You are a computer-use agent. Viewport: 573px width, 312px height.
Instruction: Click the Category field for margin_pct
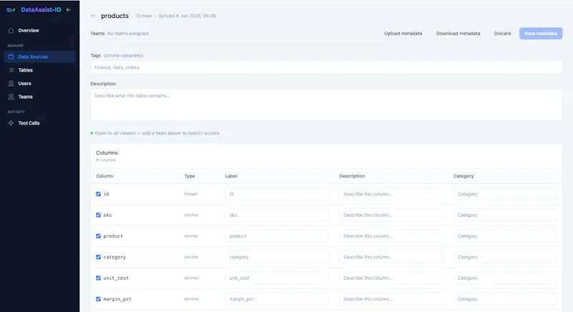tap(505, 299)
